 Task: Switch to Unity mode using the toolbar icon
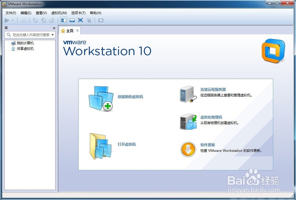click(x=89, y=20)
